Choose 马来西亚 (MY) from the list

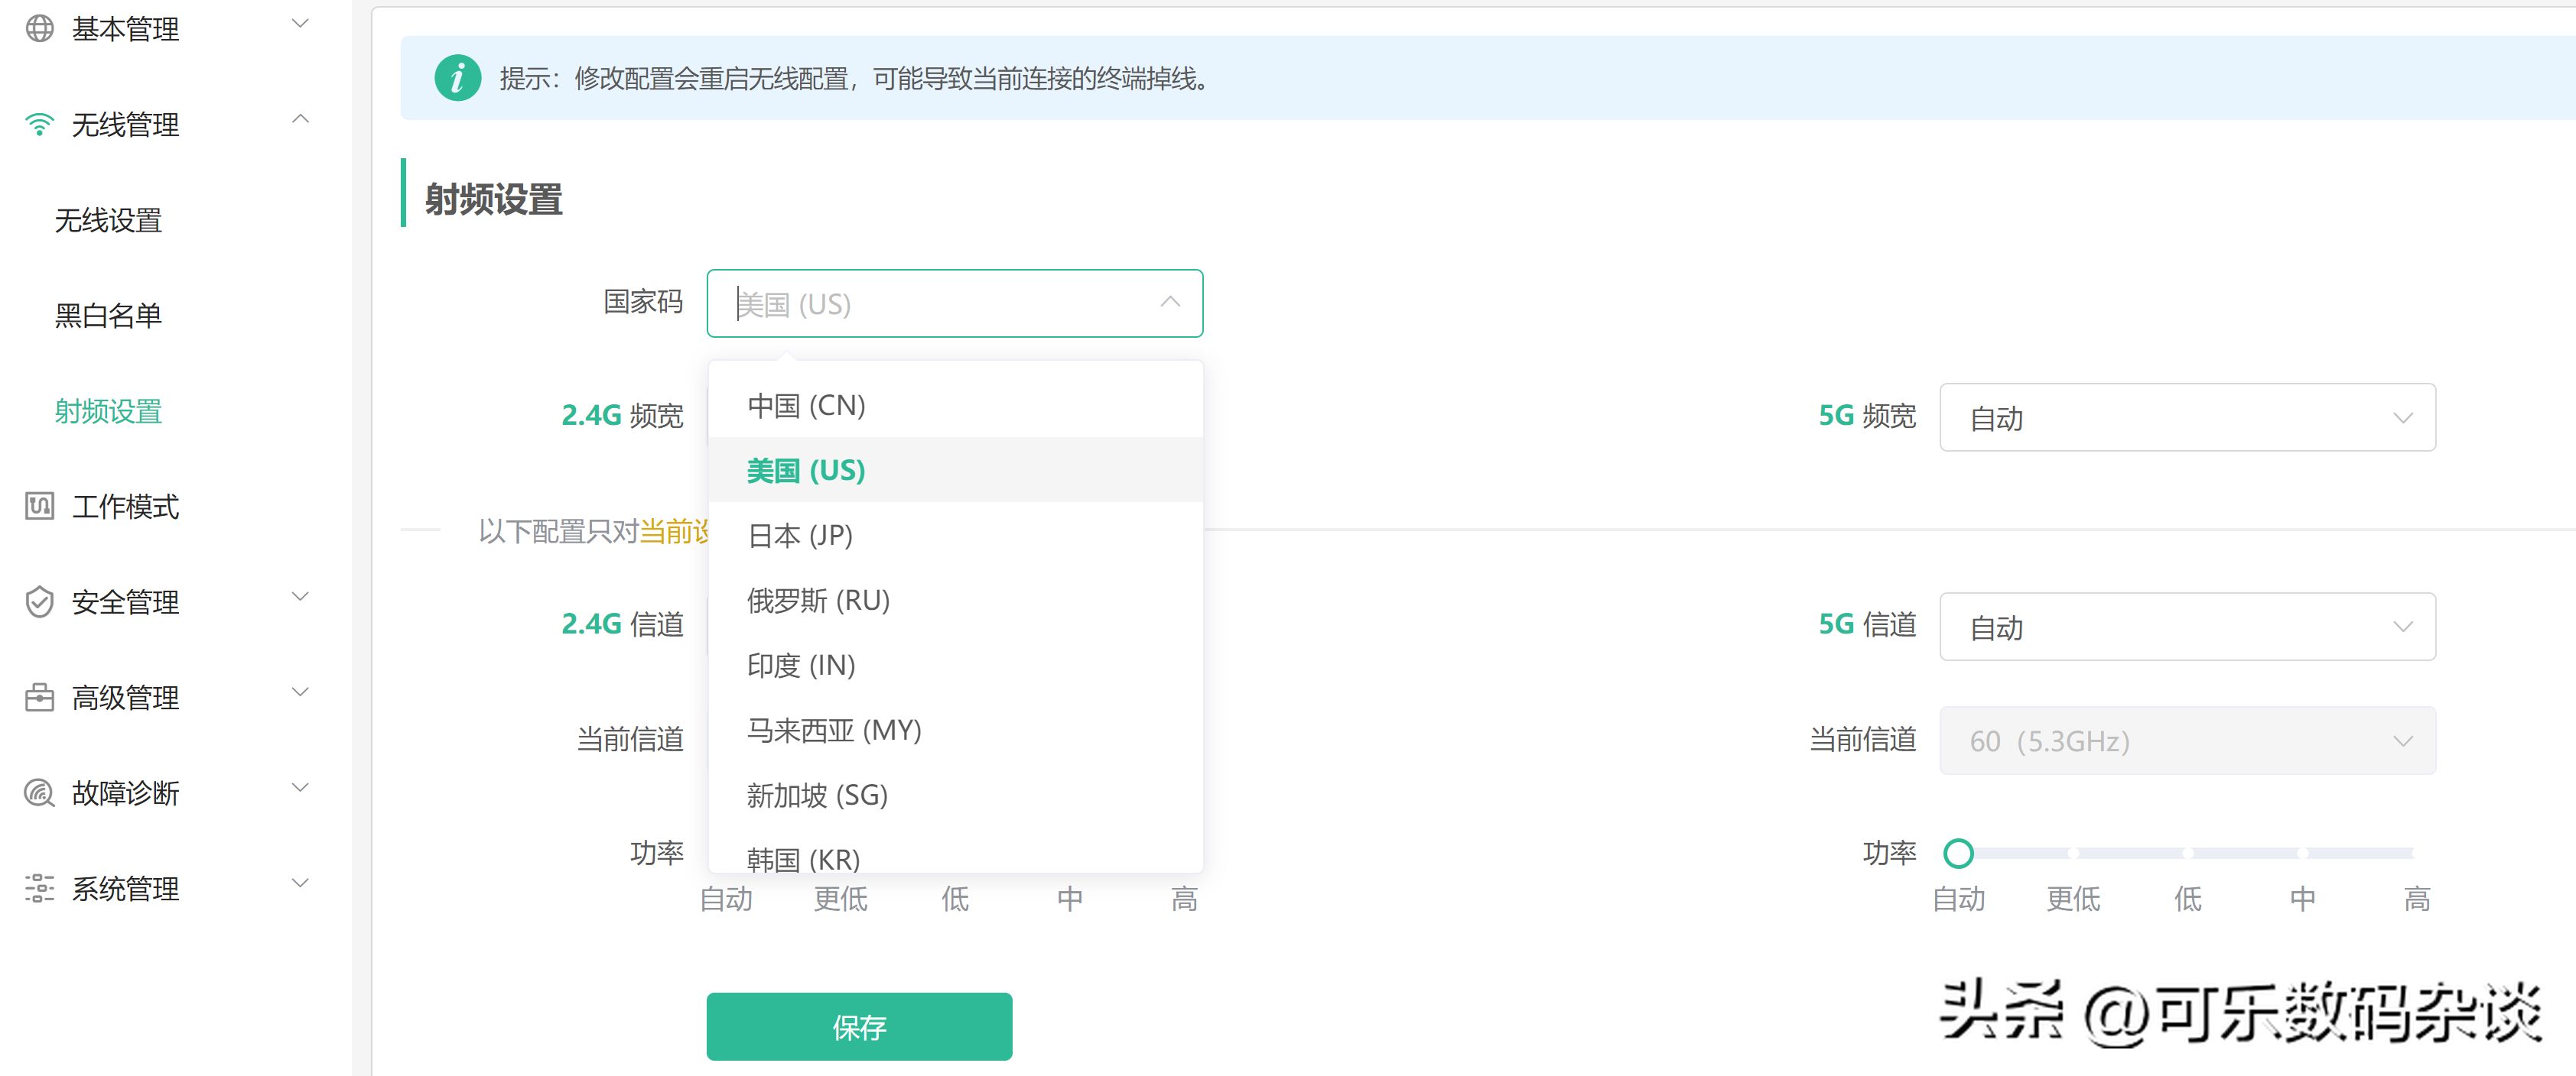955,731
